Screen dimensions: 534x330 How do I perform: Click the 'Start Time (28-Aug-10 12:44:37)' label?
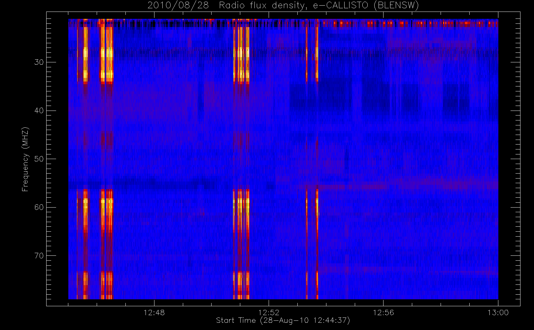click(283, 320)
